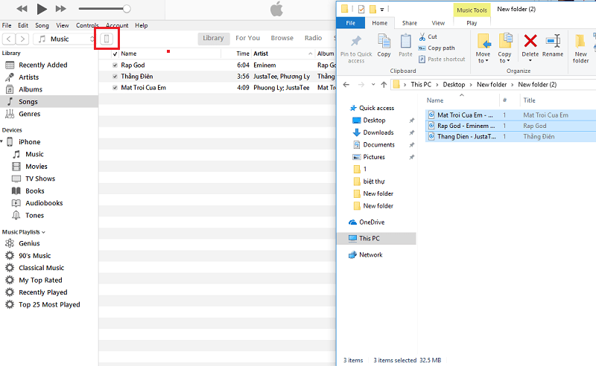This screenshot has width=596, height=366.
Task: Open iTunes Help menu
Action: click(142, 25)
